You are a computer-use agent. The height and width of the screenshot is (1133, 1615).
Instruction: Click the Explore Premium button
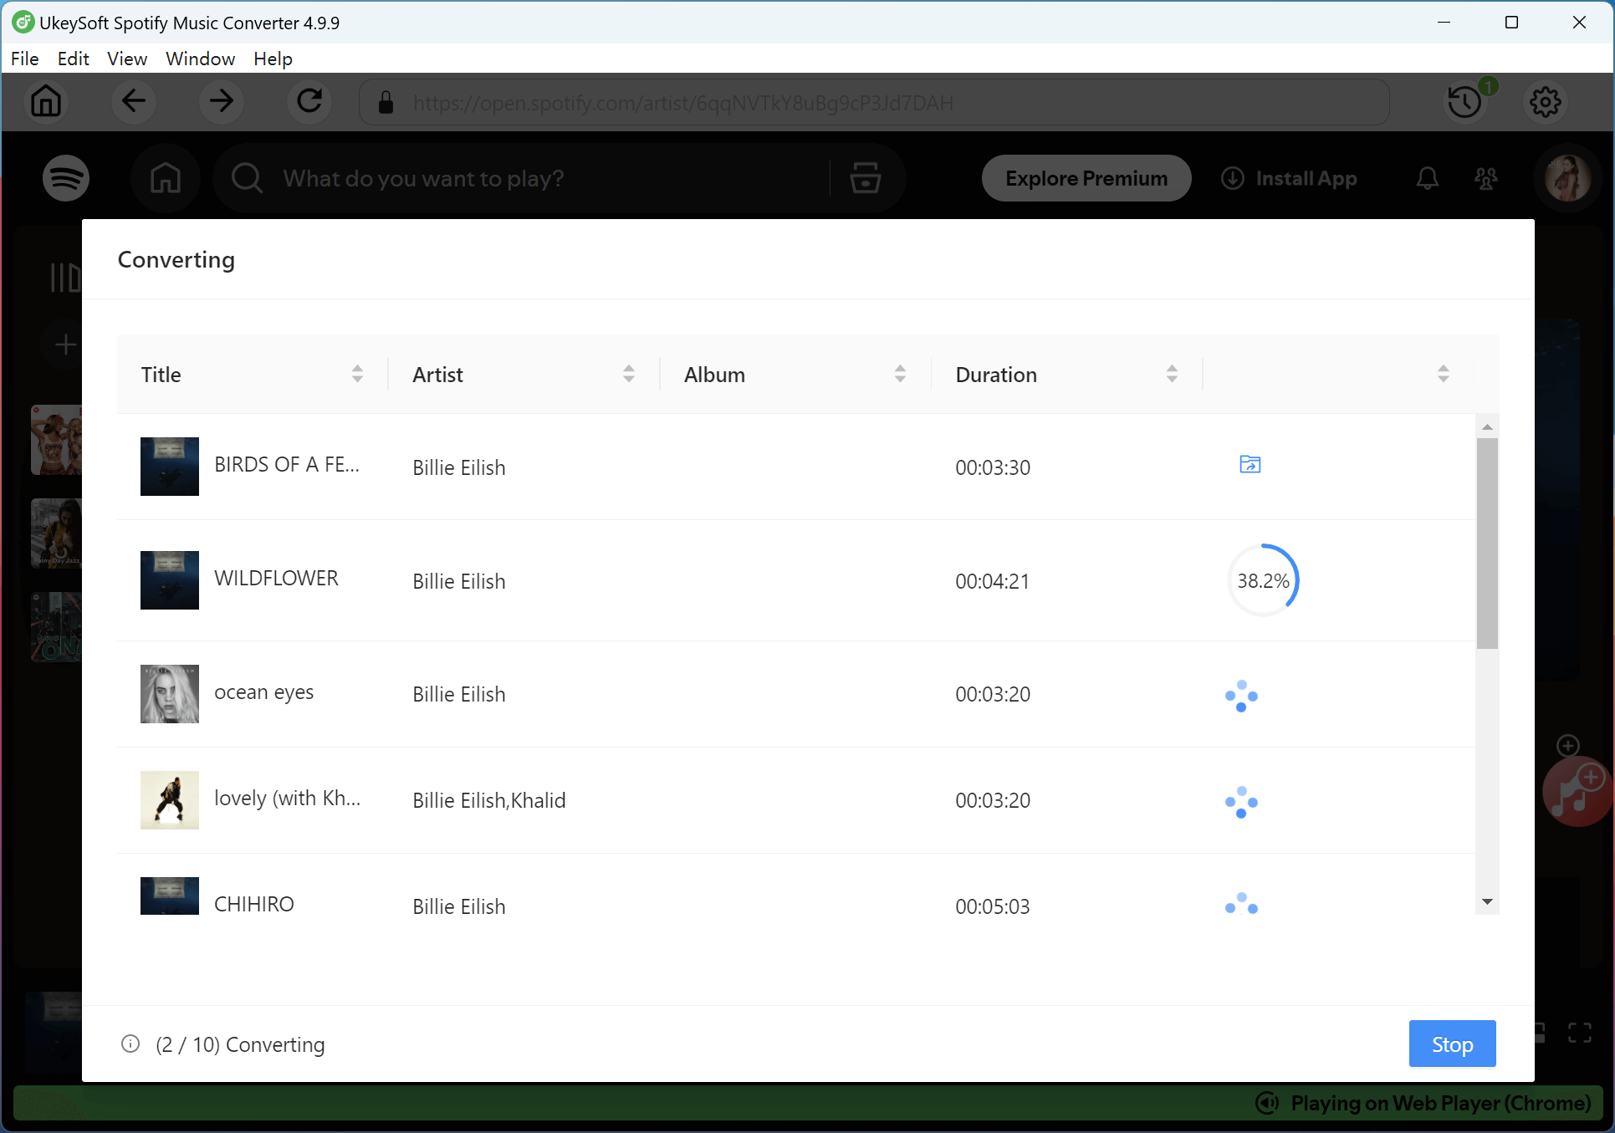click(x=1086, y=178)
